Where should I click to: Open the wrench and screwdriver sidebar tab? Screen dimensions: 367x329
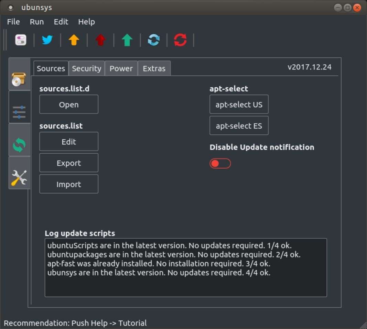pyautogui.click(x=19, y=178)
